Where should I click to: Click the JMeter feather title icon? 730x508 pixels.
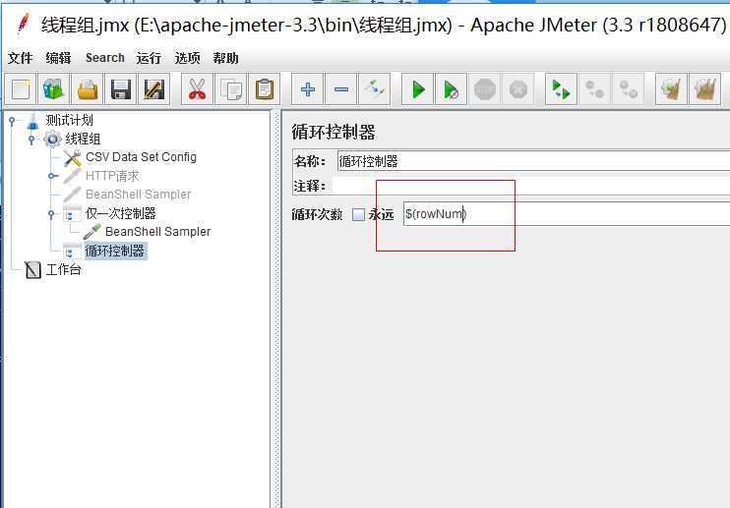click(23, 24)
